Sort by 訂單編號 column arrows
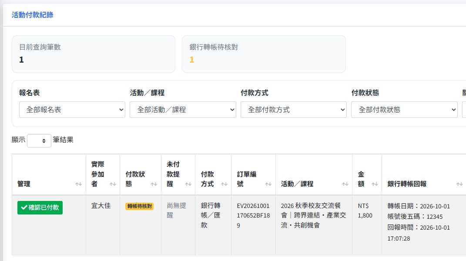The height and width of the screenshot is (261, 466). click(x=268, y=184)
